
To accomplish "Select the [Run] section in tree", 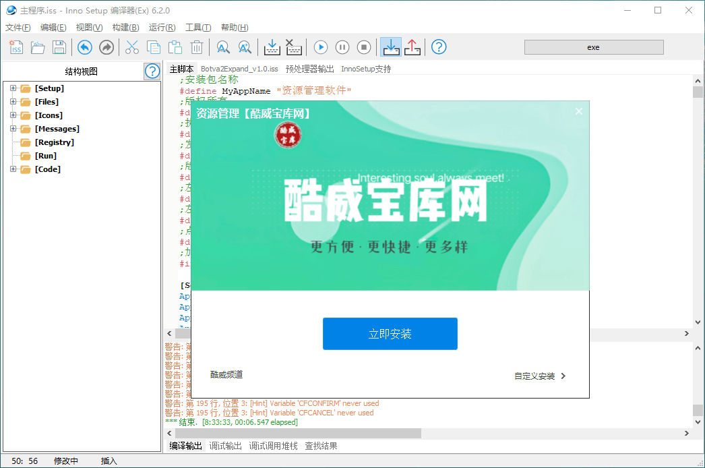I will coord(46,156).
